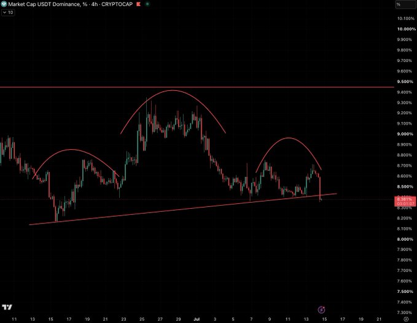The height and width of the screenshot is (323, 417).
Task: Open the Market Cap USDT Dominance symbol title
Action: (x=71, y=4)
